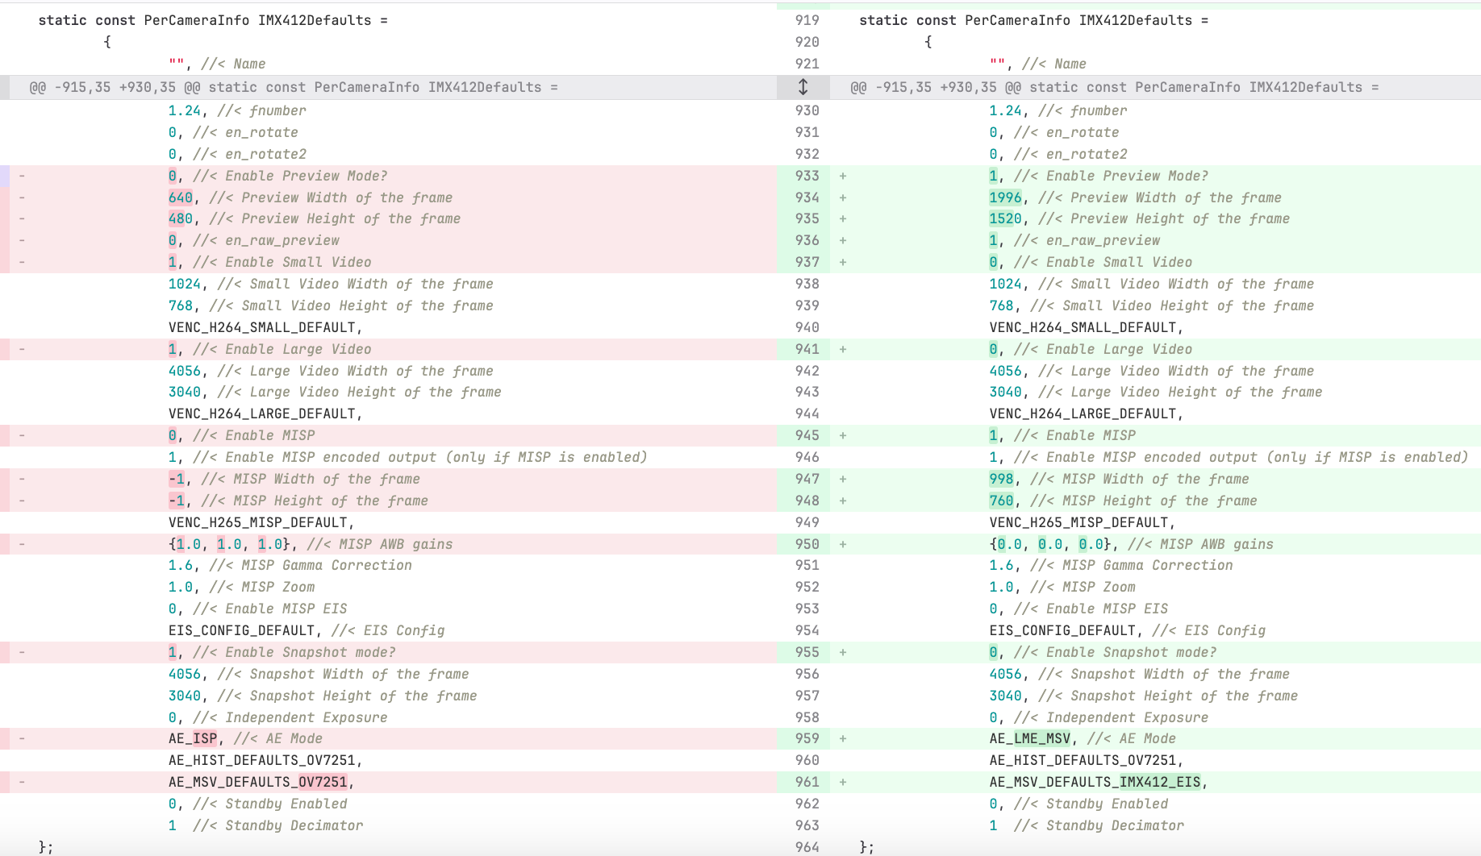Screen dimensions: 1481x856
Task: Click the plus icon beside added line 933
Action: (842, 176)
